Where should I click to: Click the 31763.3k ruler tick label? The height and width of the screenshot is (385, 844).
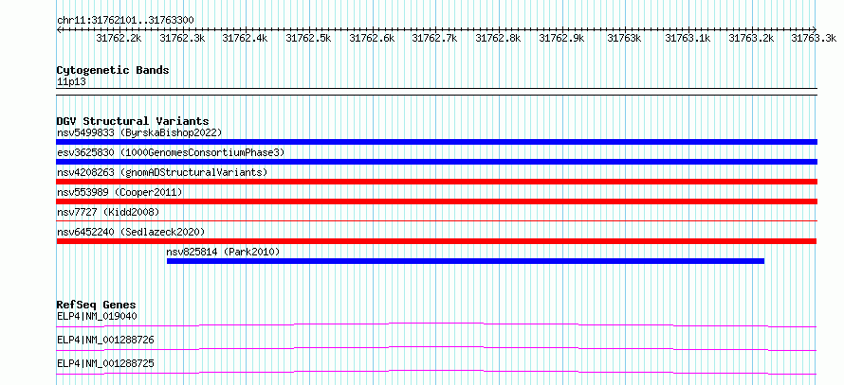click(x=815, y=38)
